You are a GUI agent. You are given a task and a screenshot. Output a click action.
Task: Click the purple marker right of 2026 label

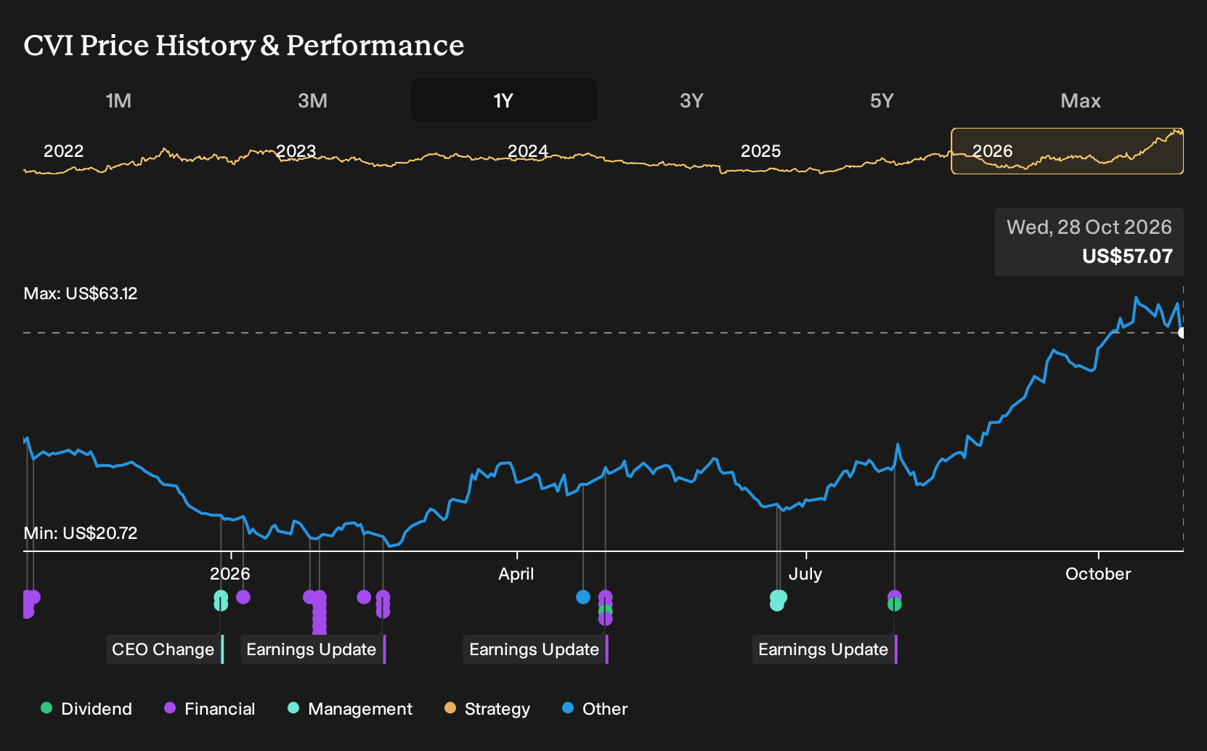[x=243, y=597]
